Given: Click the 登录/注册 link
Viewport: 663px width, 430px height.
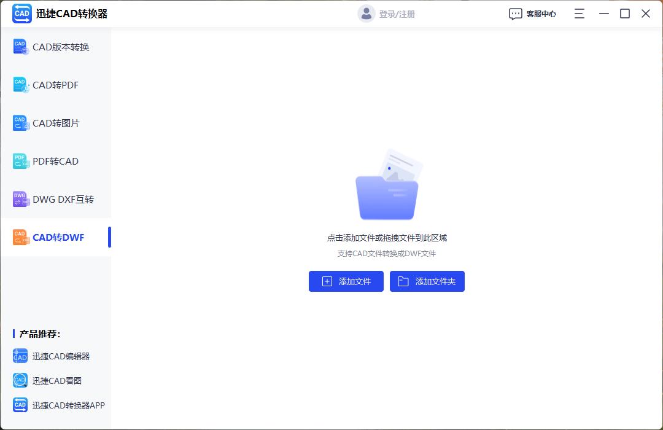Looking at the screenshot, I should point(395,13).
